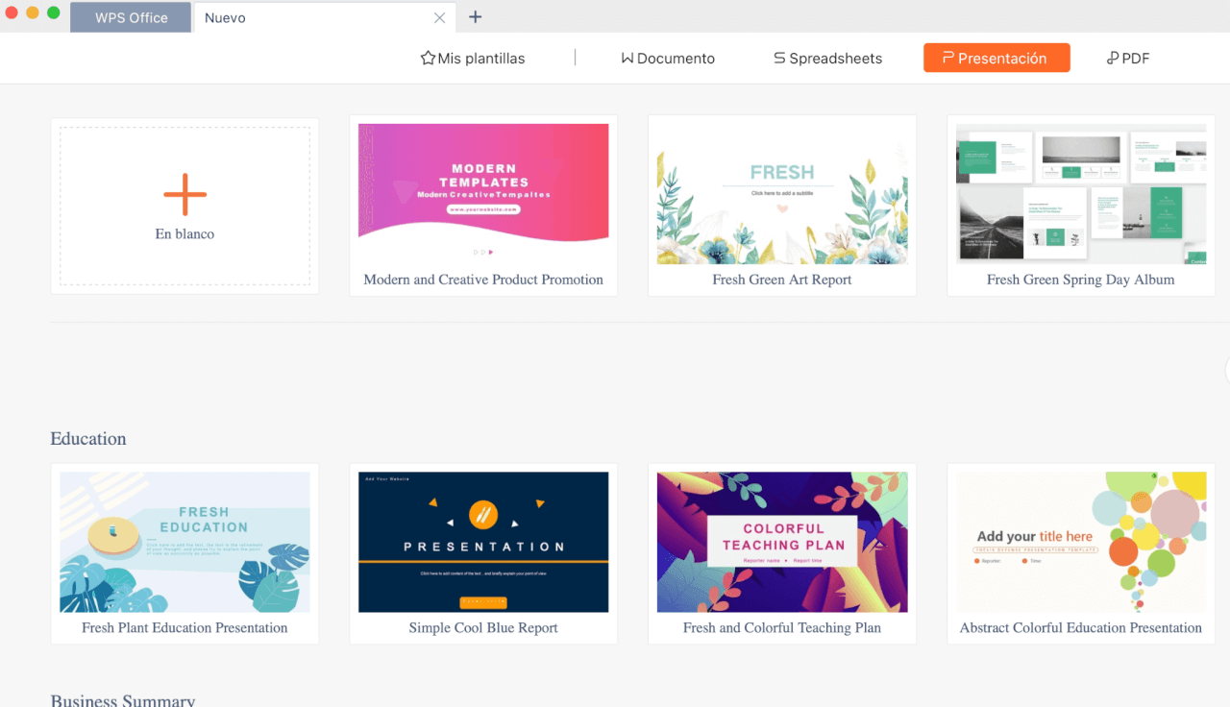Click the Fresh Plant Education Presentation title
This screenshot has height=707, width=1230.
tap(184, 627)
